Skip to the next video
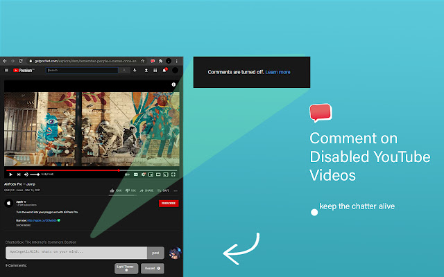Screen dimensions: 444x277 point(19,175)
